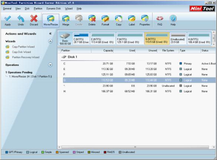This screenshot has width=217, height=160.
Task: Click the Basic 500.00 GB disk icon
Action: [65, 36]
